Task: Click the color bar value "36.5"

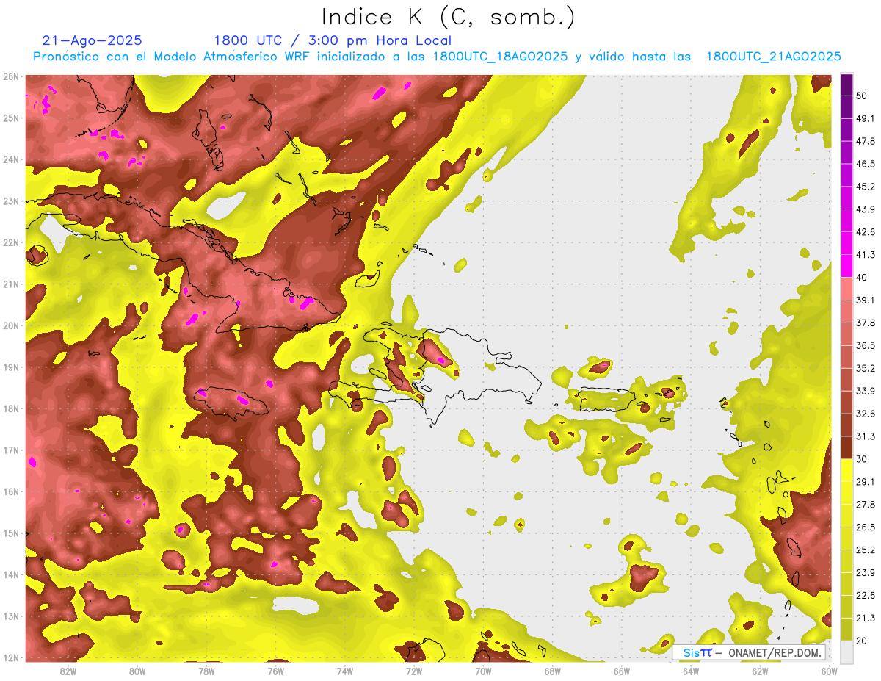Action: point(866,345)
